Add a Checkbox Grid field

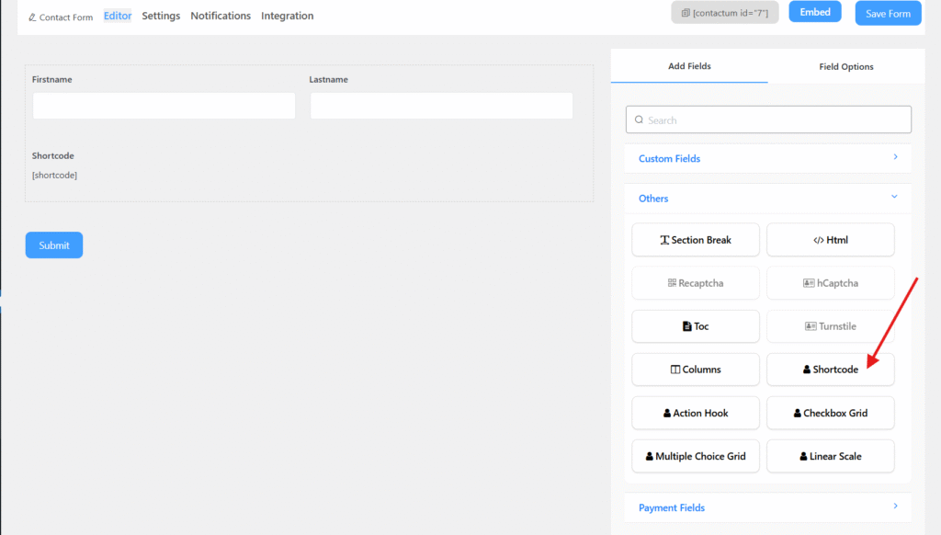tap(830, 413)
